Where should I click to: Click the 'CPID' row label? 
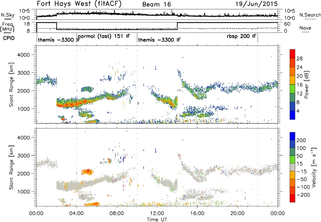[x=9, y=38]
